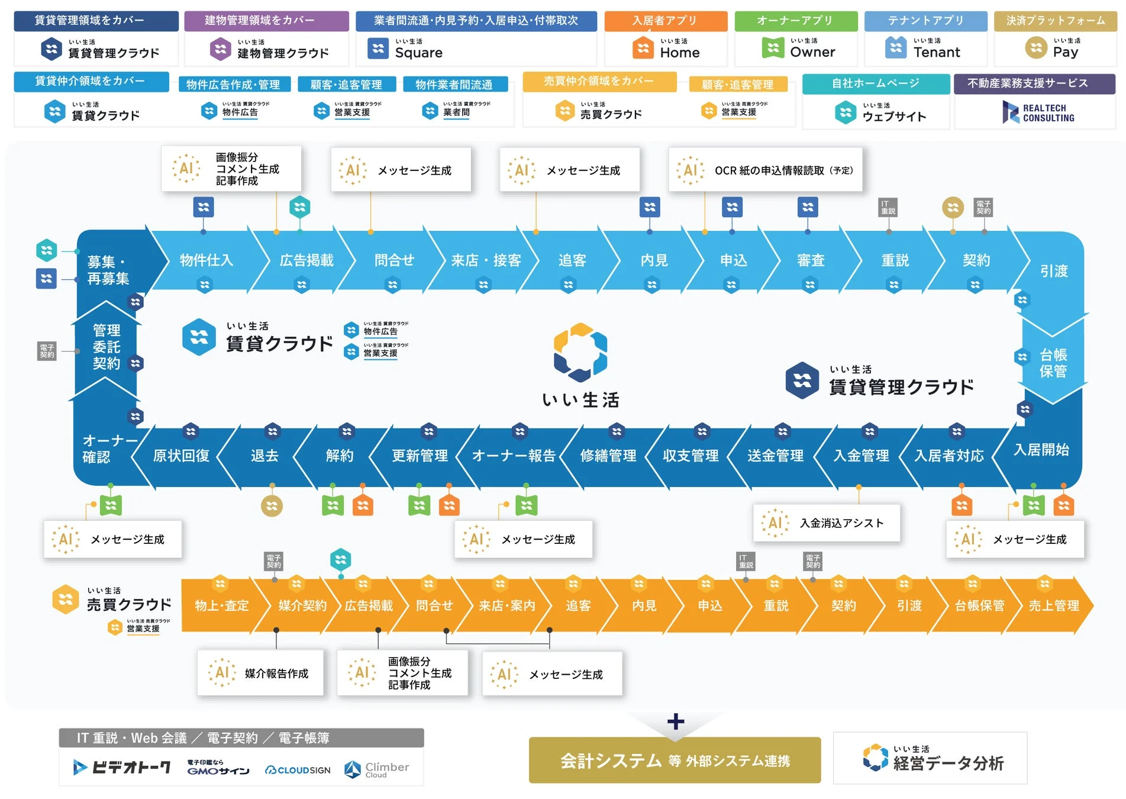This screenshot has width=1126, height=799.
Task: Click the 自社ホームページ header label
Action: [876, 83]
